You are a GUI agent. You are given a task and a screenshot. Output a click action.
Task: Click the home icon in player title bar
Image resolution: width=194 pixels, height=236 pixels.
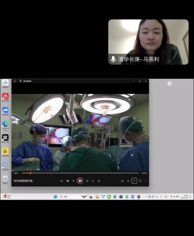[x=15, y=81]
